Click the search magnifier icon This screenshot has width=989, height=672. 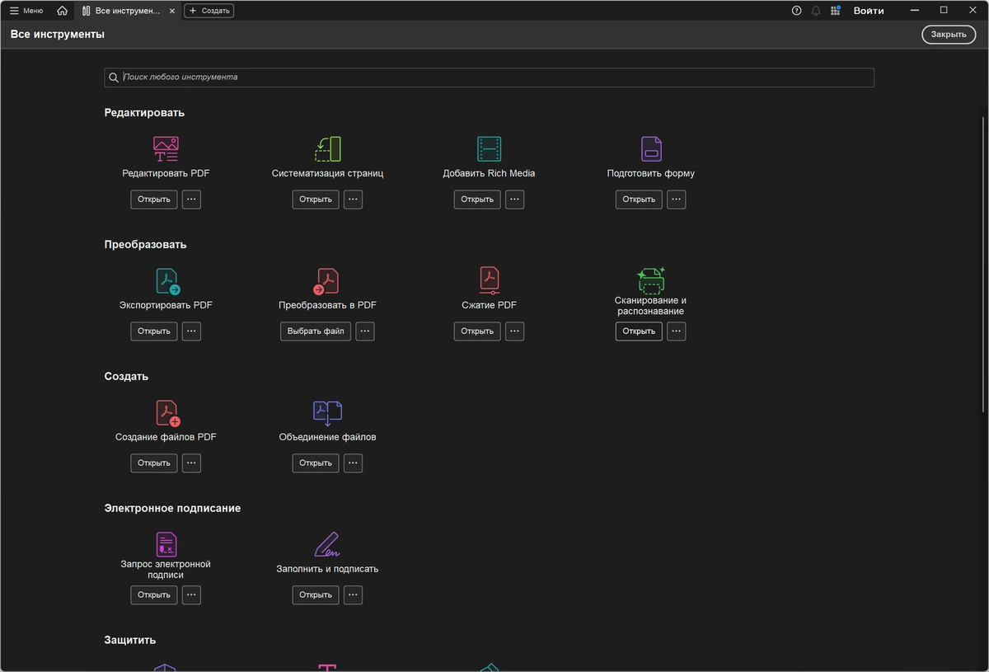pos(114,78)
